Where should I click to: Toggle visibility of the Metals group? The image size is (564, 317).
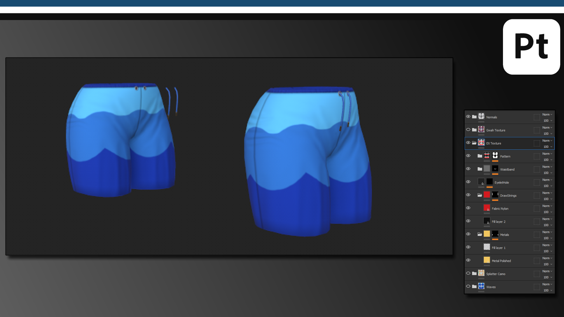pyautogui.click(x=468, y=235)
